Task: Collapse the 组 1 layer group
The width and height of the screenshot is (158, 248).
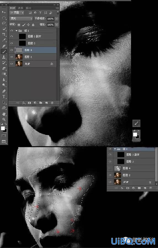Action: click(17, 31)
